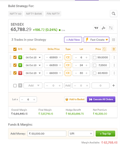This screenshot has height=159, width=120.
Task: Open three-dot menu for 65900 trade
Action: [114, 57]
